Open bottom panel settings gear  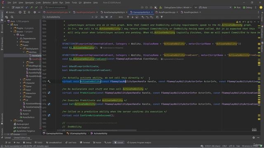[x=254, y=138]
